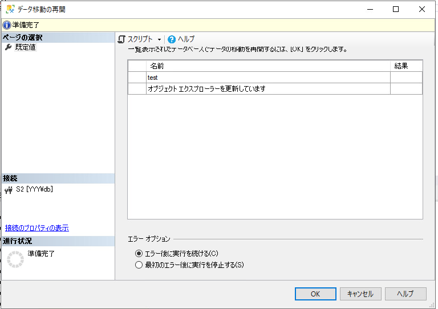Close the データ移動の再開 dialog

(x=422, y=9)
